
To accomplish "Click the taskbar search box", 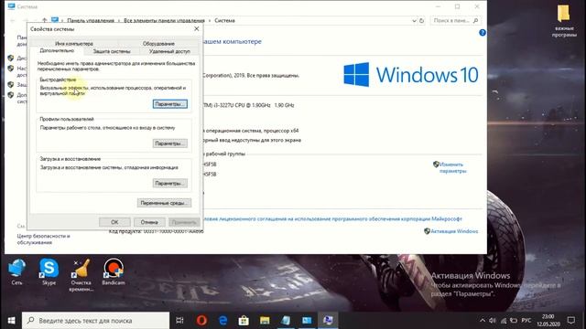I will point(95,321).
